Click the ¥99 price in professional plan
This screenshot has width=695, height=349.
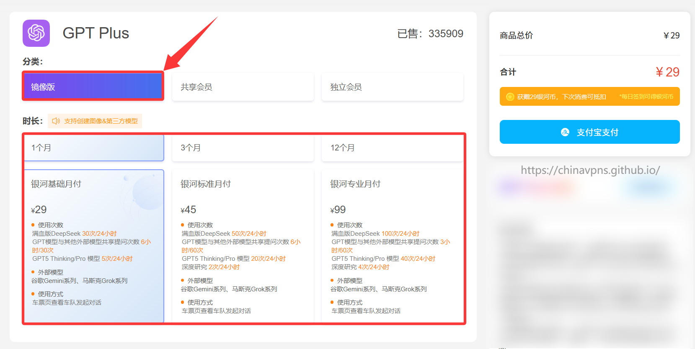338,209
